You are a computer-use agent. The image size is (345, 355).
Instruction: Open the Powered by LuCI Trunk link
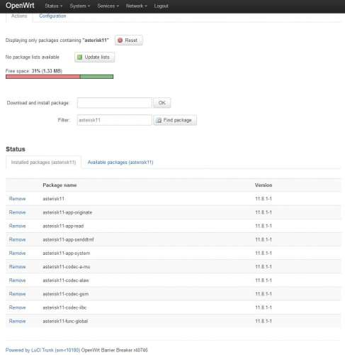[x=43, y=350]
